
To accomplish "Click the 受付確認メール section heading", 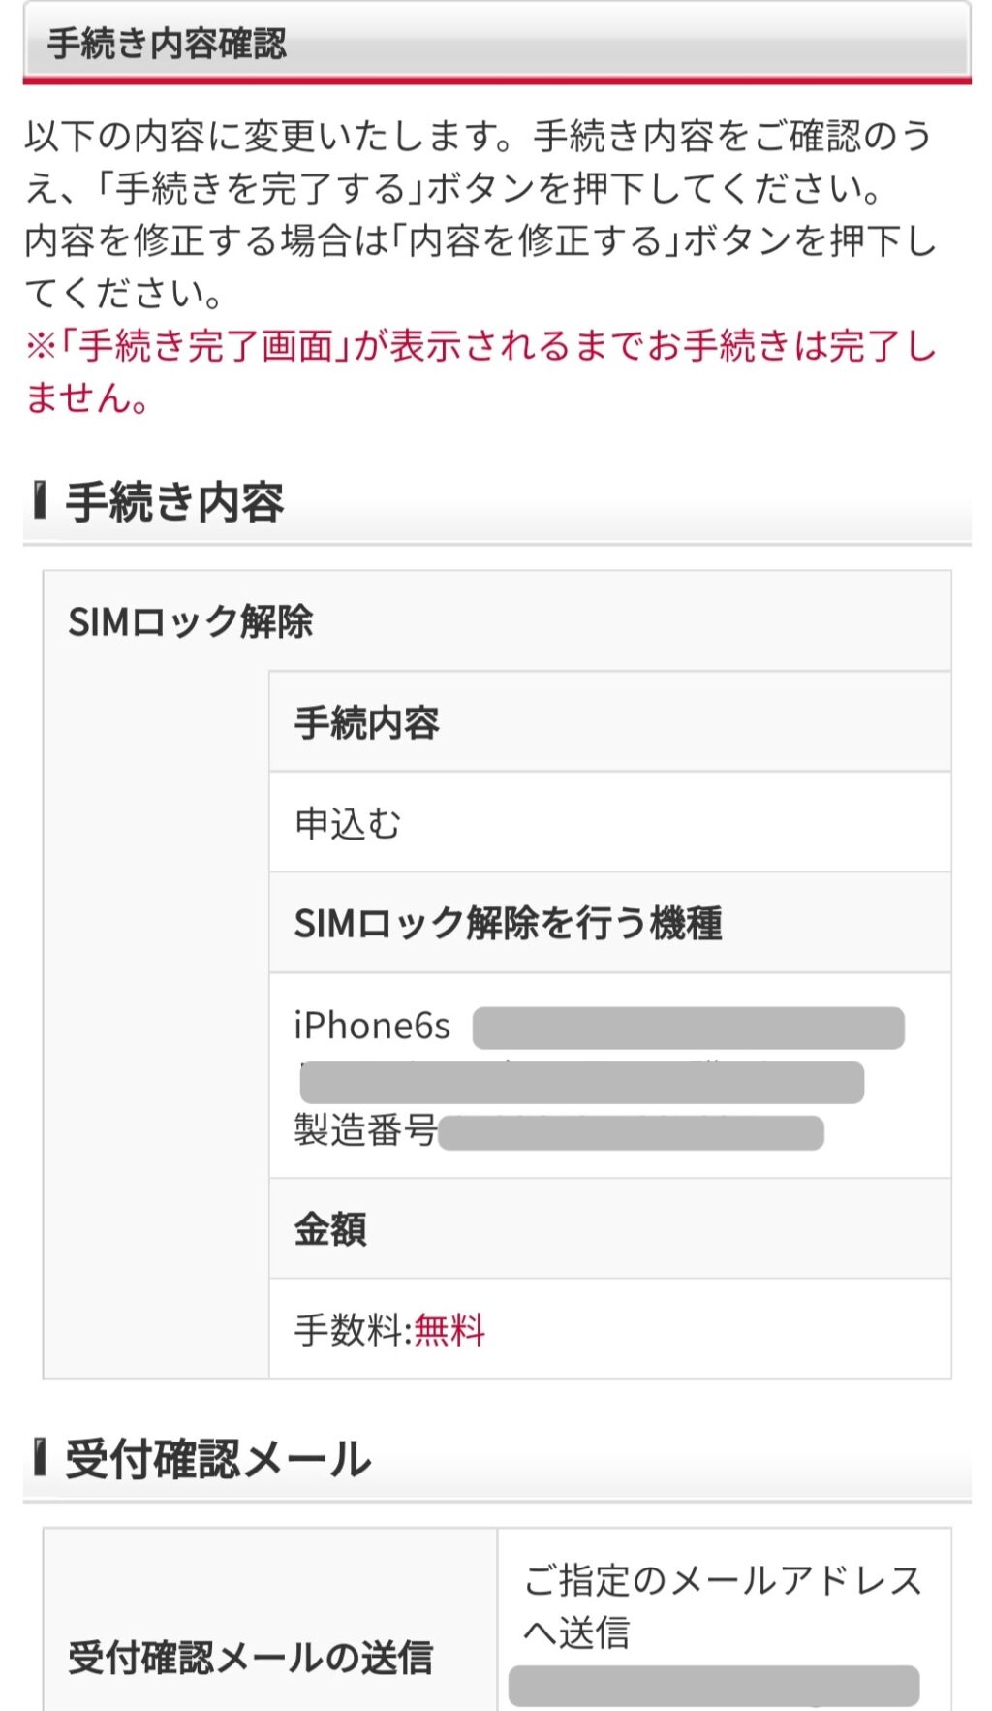I will click(218, 1459).
